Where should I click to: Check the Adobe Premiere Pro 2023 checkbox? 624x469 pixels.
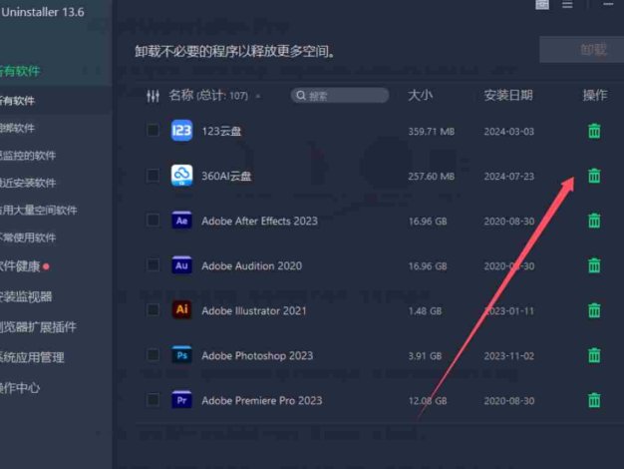click(153, 400)
